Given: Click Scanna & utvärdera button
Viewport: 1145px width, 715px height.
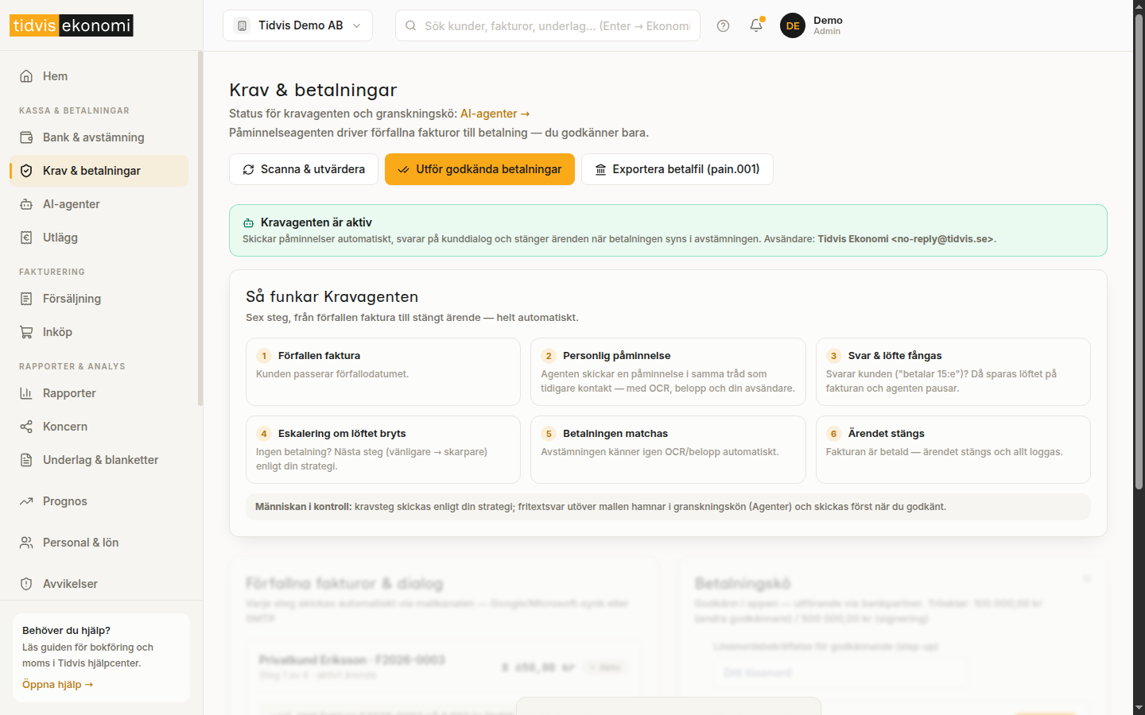Looking at the screenshot, I should 304,169.
